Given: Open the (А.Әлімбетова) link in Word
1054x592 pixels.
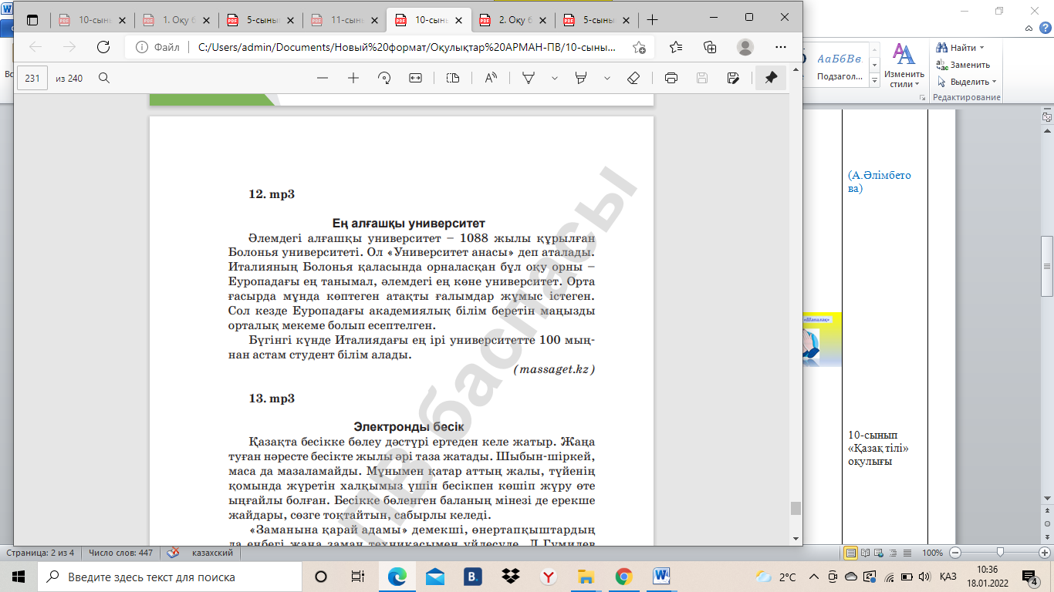Looking at the screenshot, I should coord(879,182).
